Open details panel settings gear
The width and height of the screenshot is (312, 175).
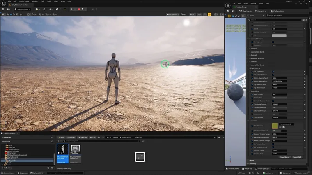(x=307, y=20)
